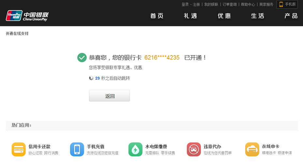Open 我的银联 from the top bar
Image resolution: width=303 pixels, height=167 pixels.
(211, 5)
